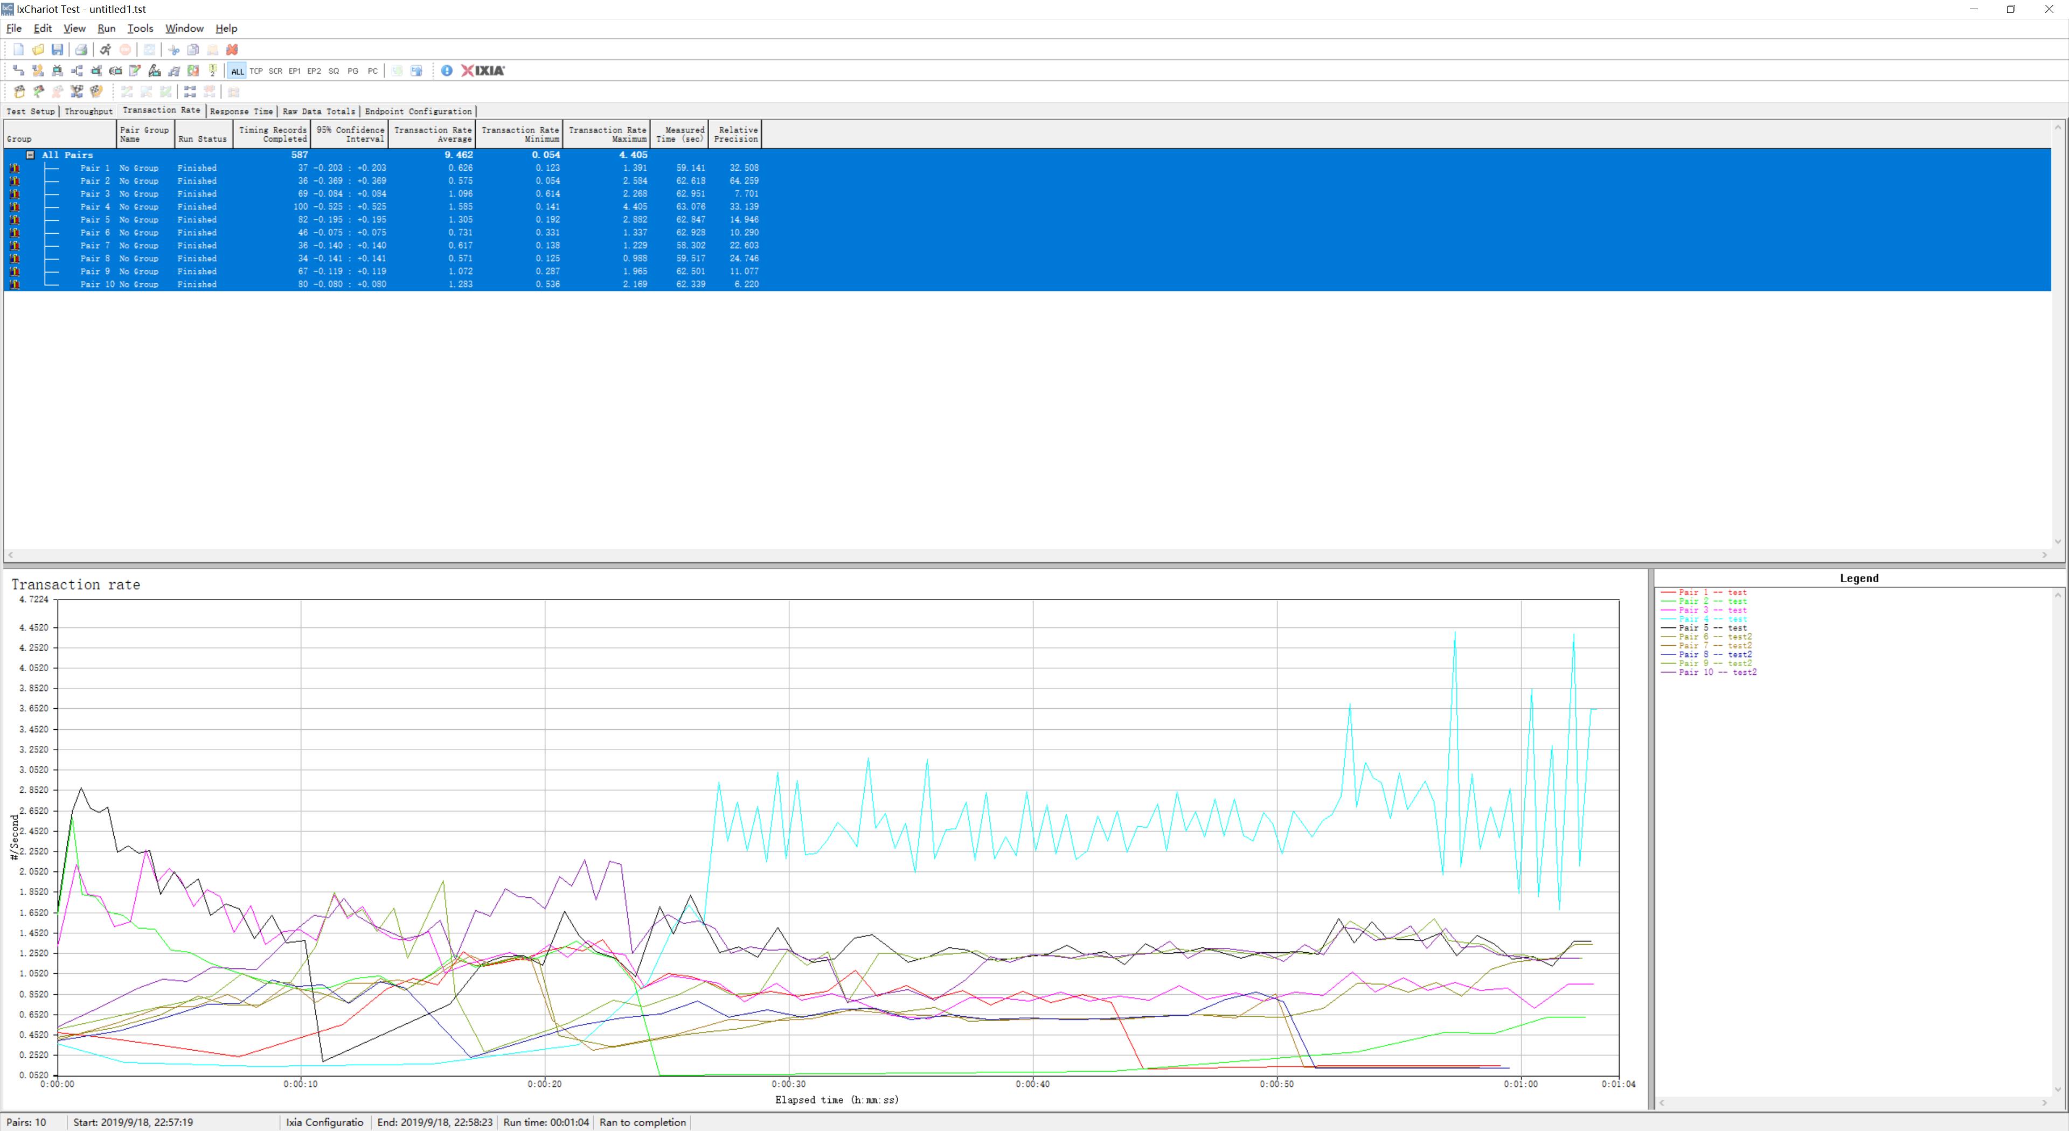Collapse the All Pairs group tree

(31, 155)
